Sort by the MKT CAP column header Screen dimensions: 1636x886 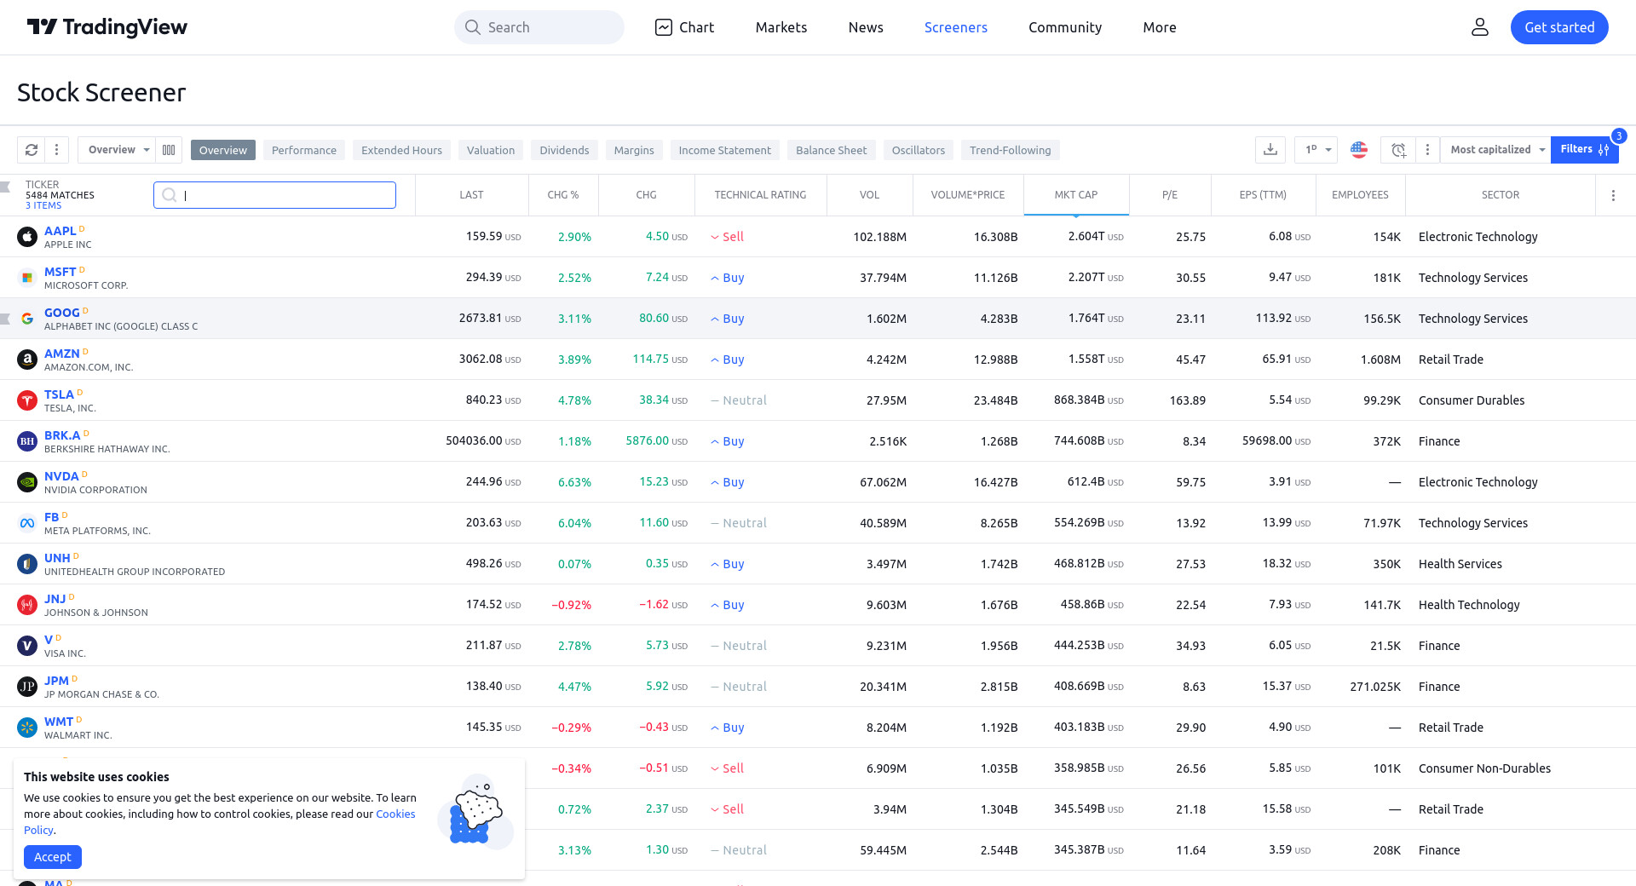tap(1075, 195)
